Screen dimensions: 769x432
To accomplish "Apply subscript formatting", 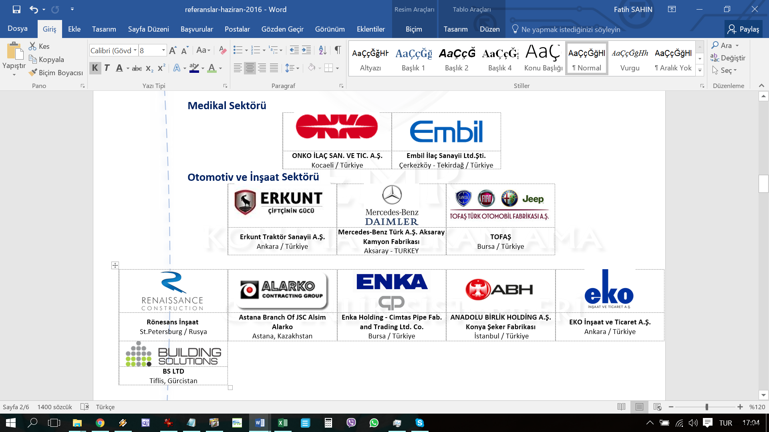I will coord(149,68).
